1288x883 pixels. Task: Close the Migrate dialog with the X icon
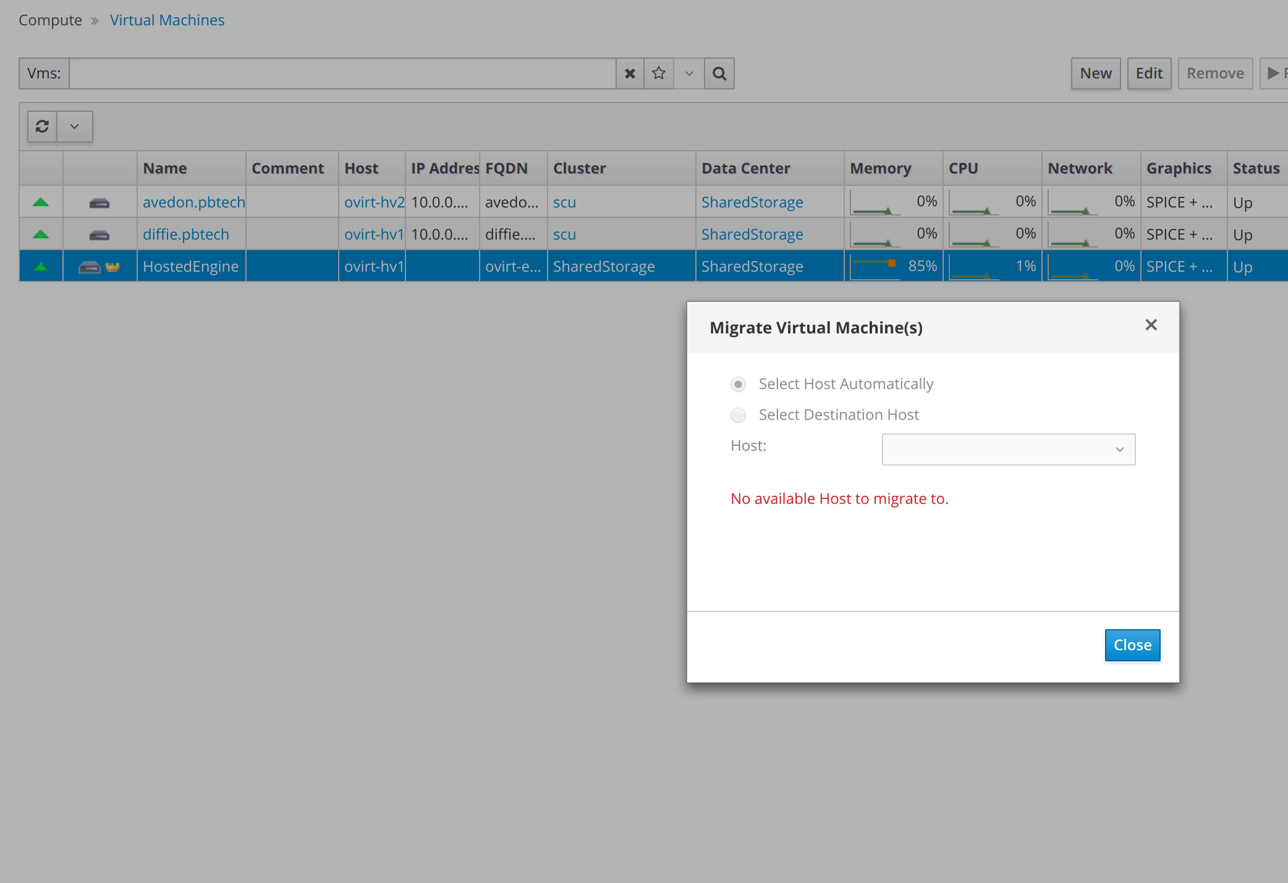click(x=1151, y=325)
